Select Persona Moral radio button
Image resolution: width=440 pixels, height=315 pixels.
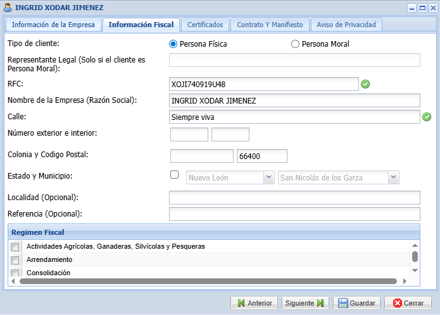[295, 44]
